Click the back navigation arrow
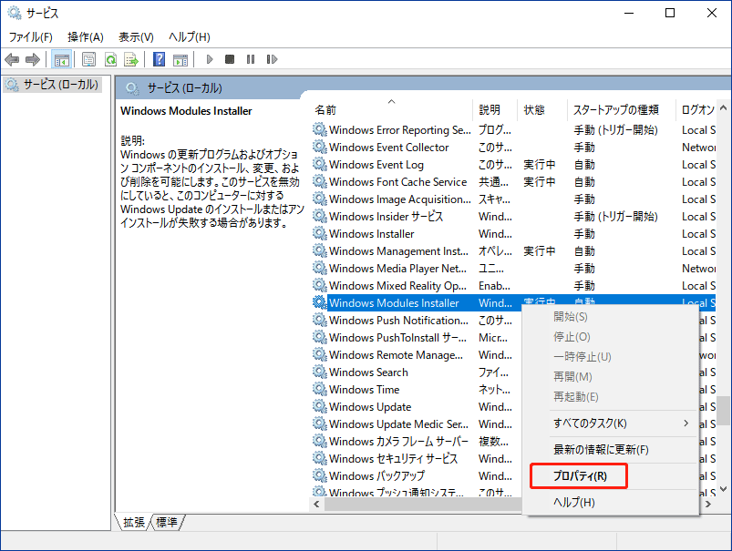This screenshot has width=732, height=551. (11, 59)
